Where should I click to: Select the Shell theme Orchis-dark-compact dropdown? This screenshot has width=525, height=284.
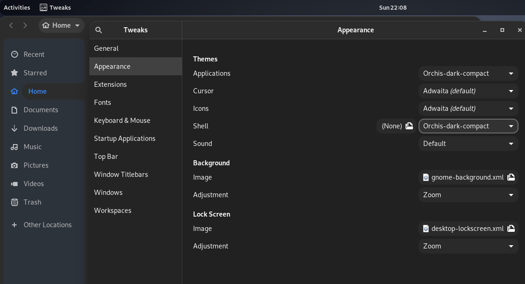(x=468, y=126)
